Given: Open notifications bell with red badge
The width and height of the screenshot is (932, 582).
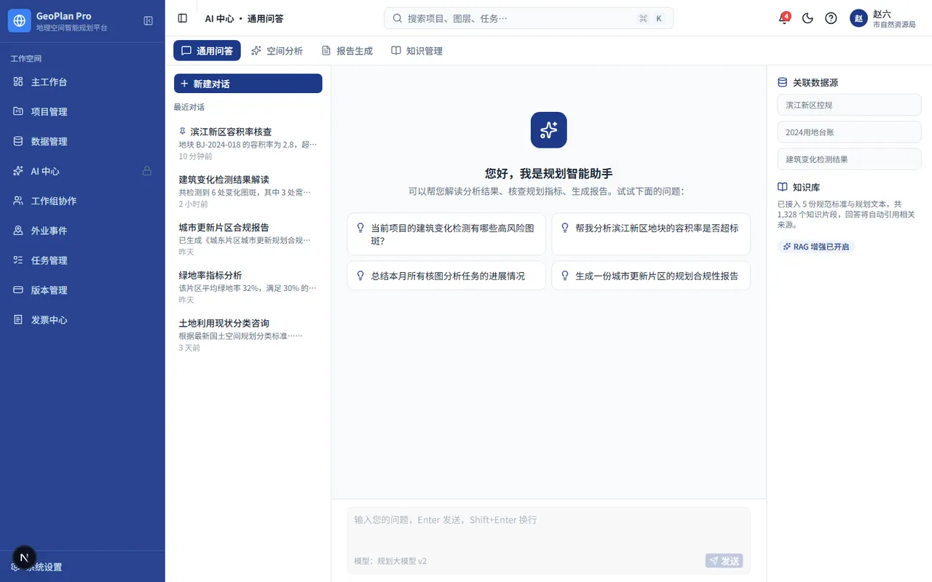Looking at the screenshot, I should [784, 18].
